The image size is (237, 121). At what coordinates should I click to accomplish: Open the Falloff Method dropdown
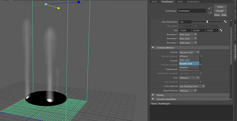tap(188, 91)
